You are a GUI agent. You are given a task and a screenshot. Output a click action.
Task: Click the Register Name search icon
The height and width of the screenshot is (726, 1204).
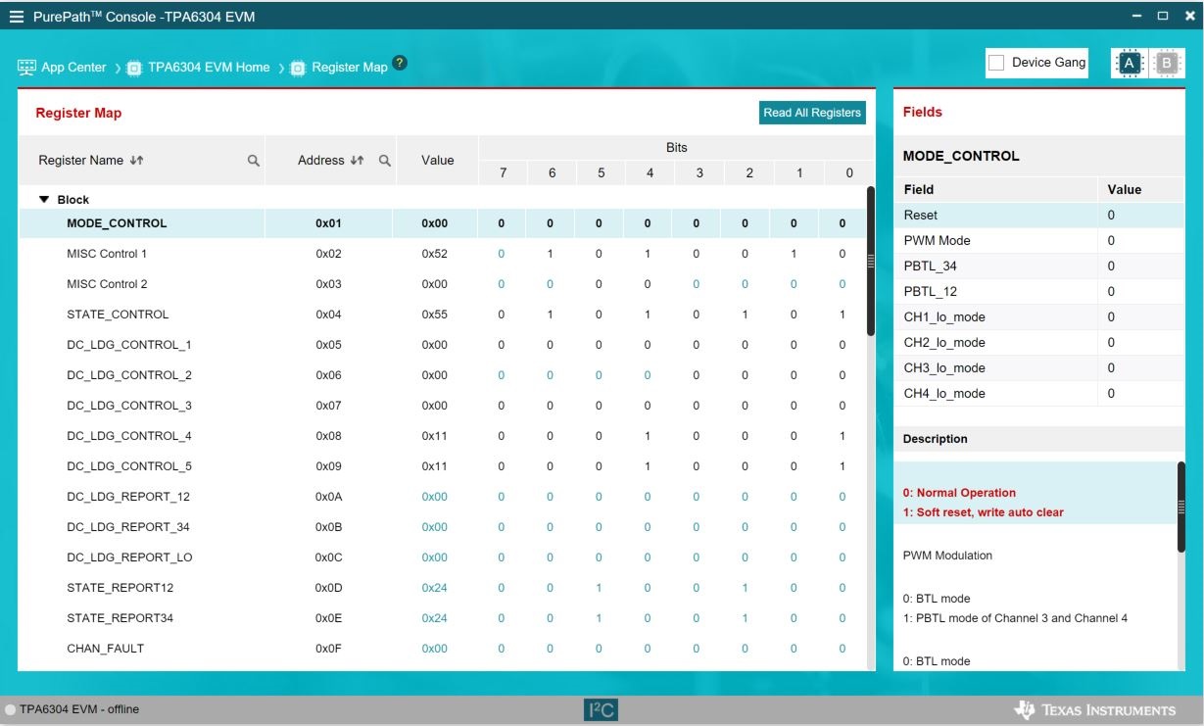(x=254, y=161)
